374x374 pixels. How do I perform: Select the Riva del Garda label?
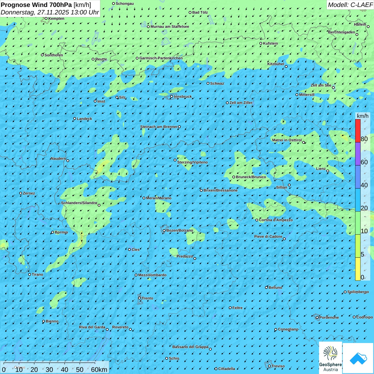(x=92, y=327)
